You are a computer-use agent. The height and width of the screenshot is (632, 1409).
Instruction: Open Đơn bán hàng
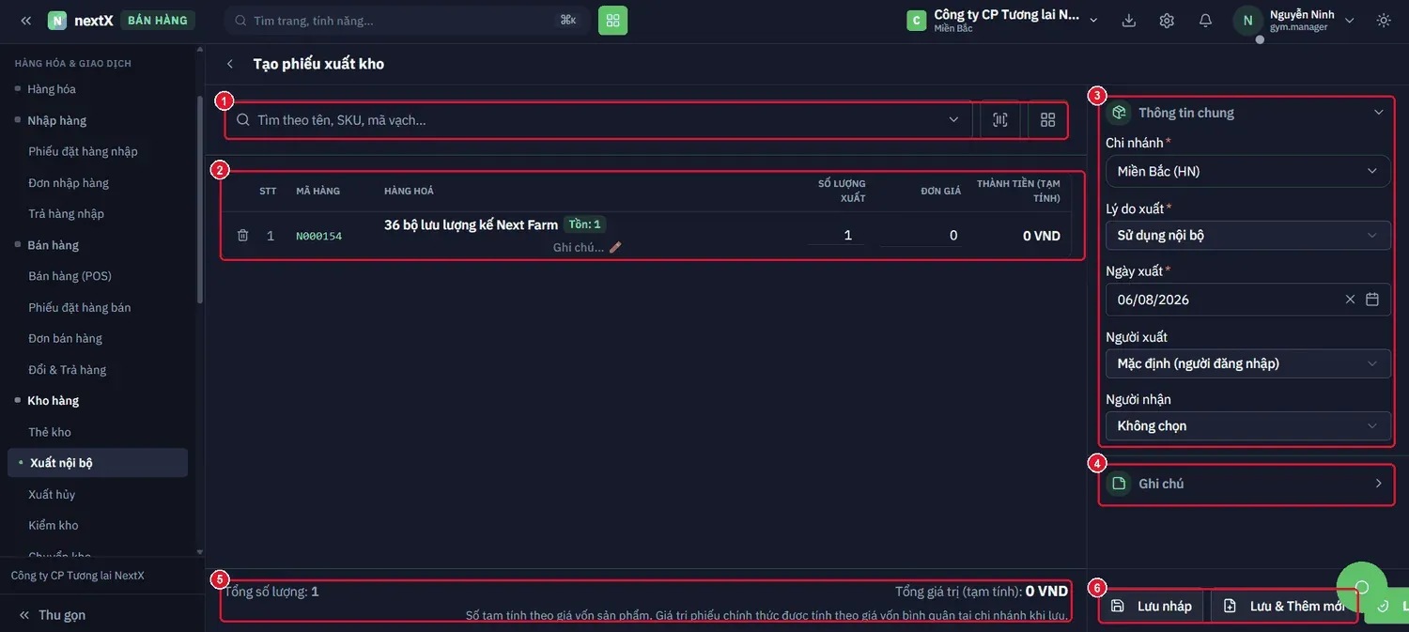coord(65,338)
